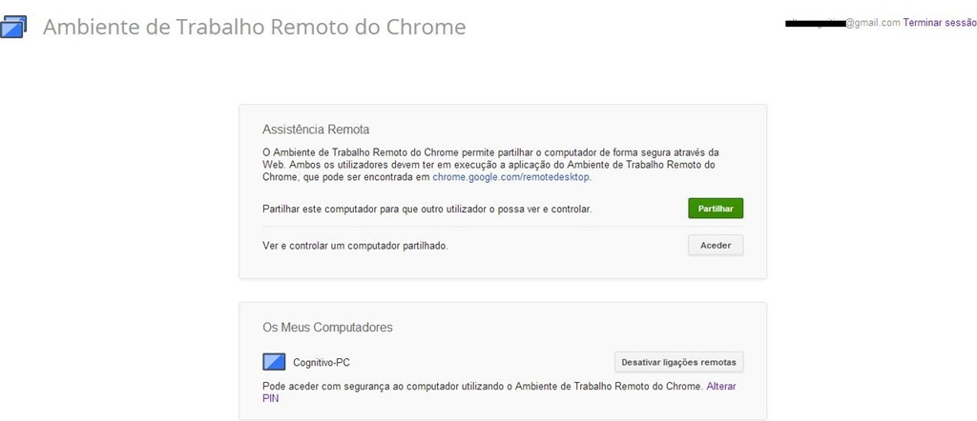The height and width of the screenshot is (421, 977).
Task: Click the Assistência Remota heading
Action: point(316,130)
